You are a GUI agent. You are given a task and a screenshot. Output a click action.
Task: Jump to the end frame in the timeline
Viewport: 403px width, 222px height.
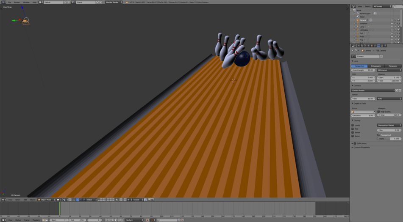click(x=122, y=220)
